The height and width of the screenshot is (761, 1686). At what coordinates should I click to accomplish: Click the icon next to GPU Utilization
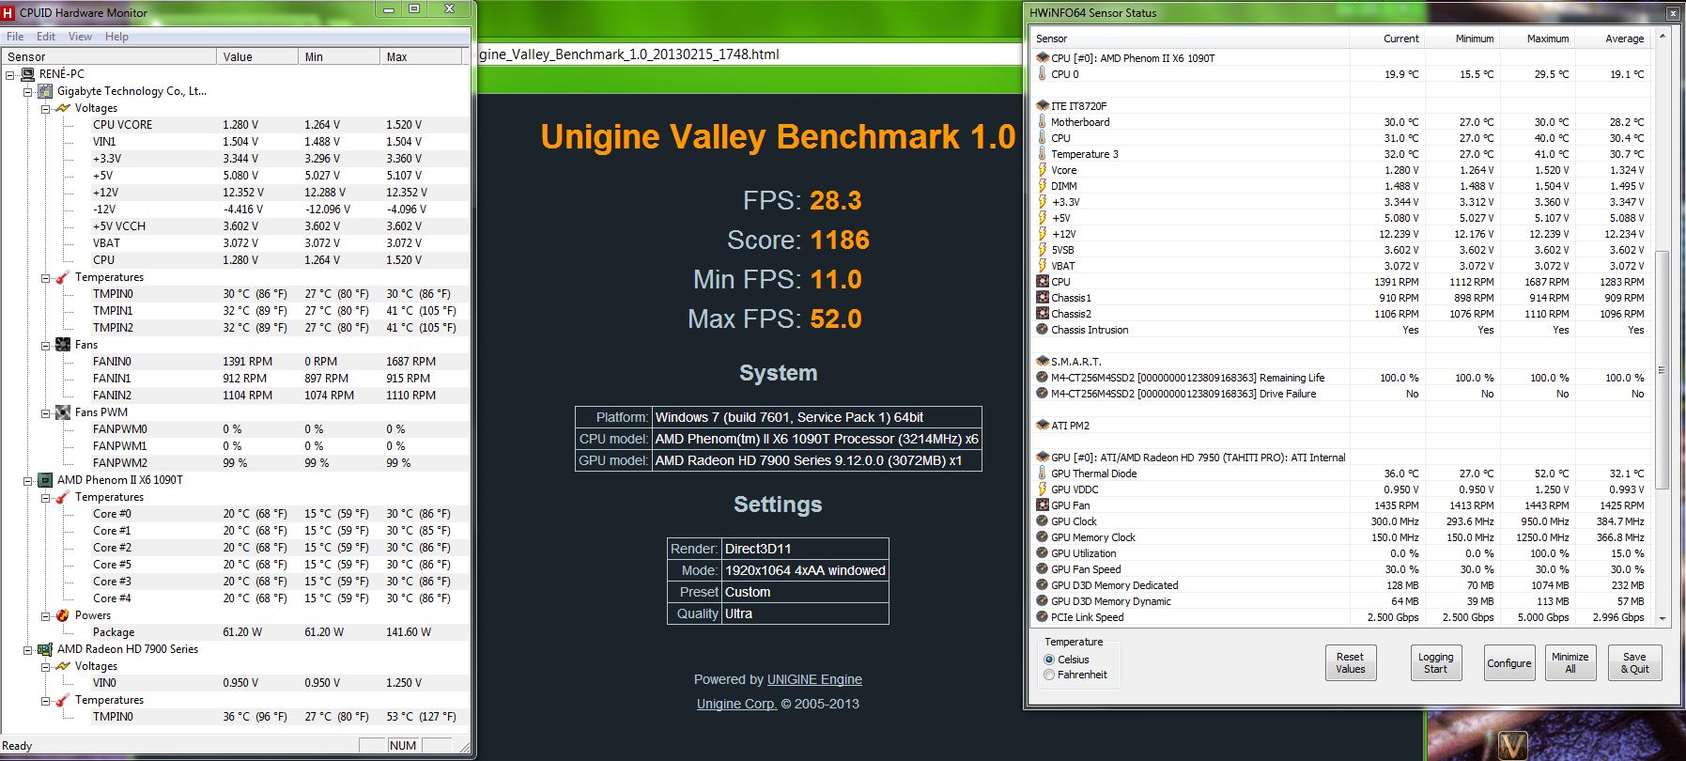click(x=1042, y=553)
